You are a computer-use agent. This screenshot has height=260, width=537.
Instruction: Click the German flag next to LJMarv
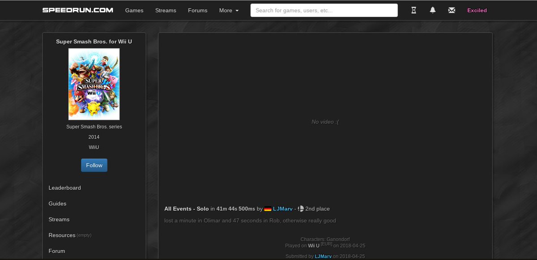pyautogui.click(x=268, y=209)
